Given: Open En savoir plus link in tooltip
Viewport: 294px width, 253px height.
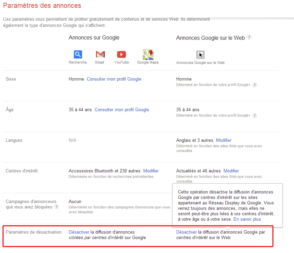Looking at the screenshot, I should coord(247,219).
